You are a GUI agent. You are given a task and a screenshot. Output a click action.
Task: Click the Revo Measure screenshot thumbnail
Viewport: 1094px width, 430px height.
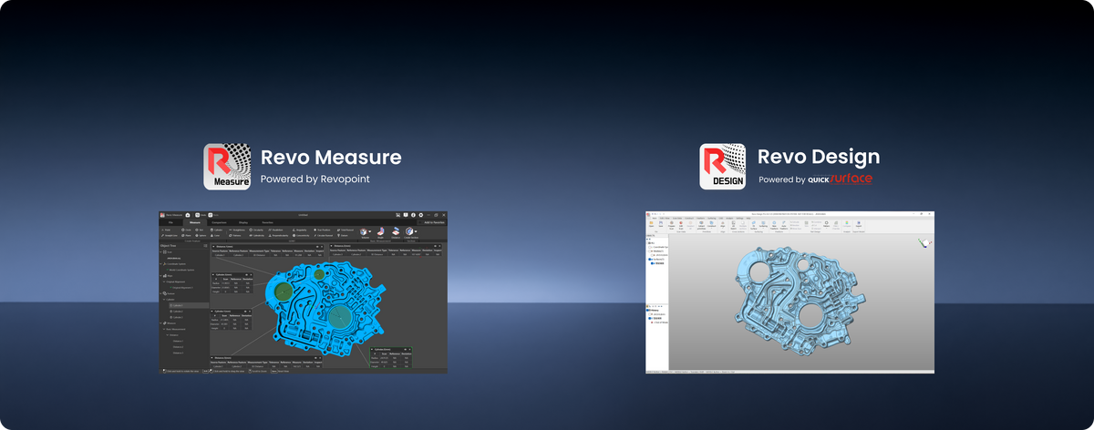pos(304,292)
